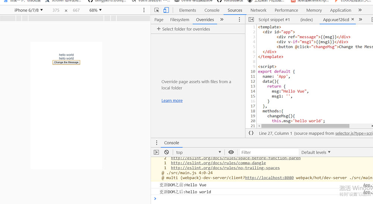Open the 68% zoom dropdown
This screenshot has height=204, width=373.
point(95,10)
